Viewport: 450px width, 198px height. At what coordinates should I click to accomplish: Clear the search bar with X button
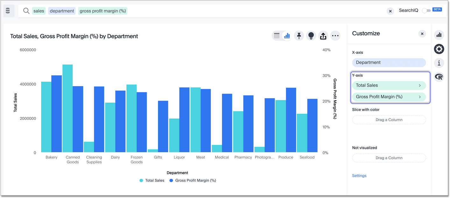point(390,11)
